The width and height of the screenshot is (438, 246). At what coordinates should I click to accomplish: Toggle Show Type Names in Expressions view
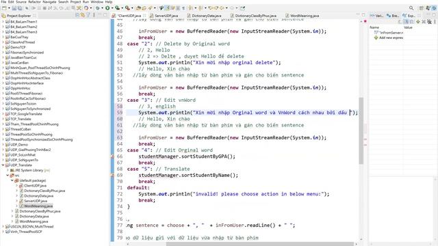(400, 21)
